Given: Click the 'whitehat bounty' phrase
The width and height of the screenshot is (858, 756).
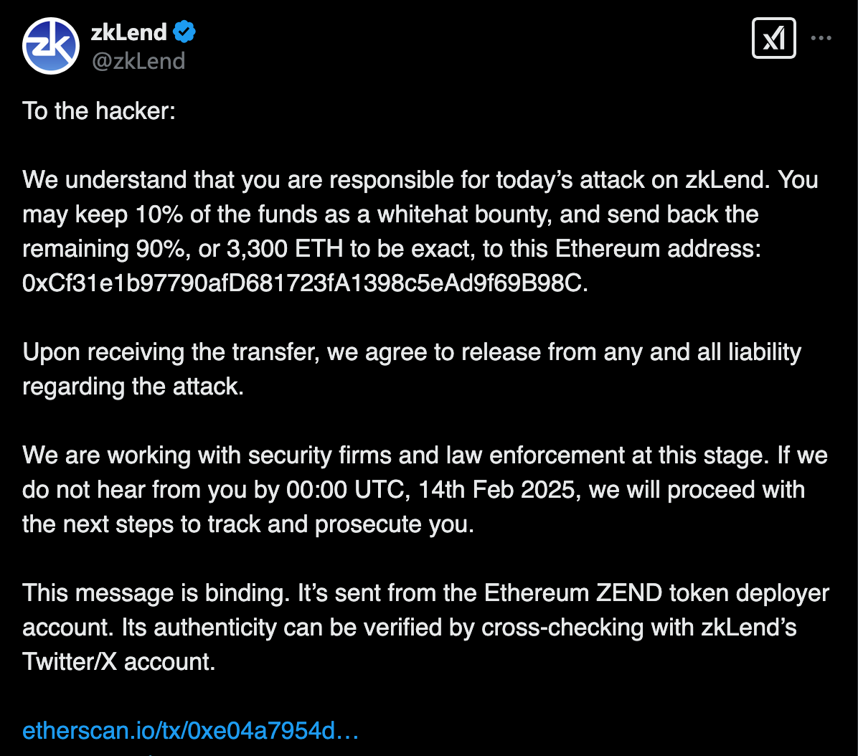Looking at the screenshot, I should click(x=465, y=214).
